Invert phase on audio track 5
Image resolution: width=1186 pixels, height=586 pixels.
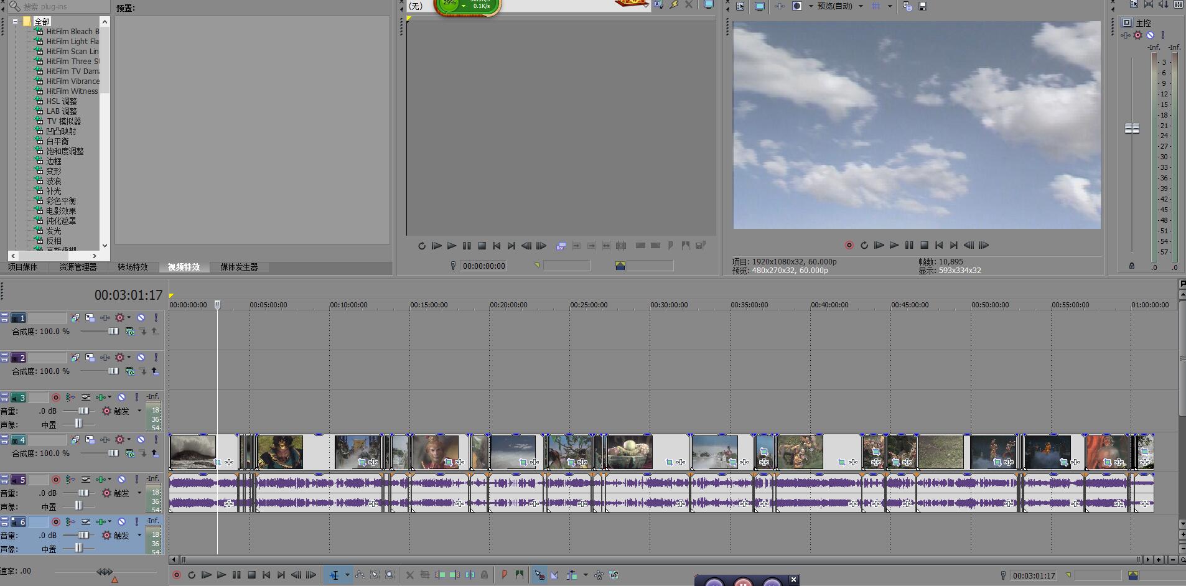(x=86, y=480)
